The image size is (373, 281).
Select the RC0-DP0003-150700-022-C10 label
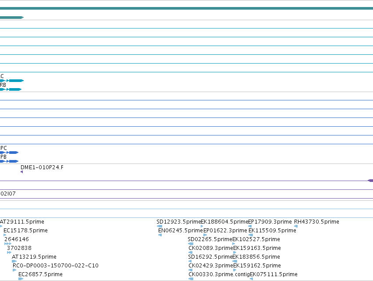(x=55, y=266)
